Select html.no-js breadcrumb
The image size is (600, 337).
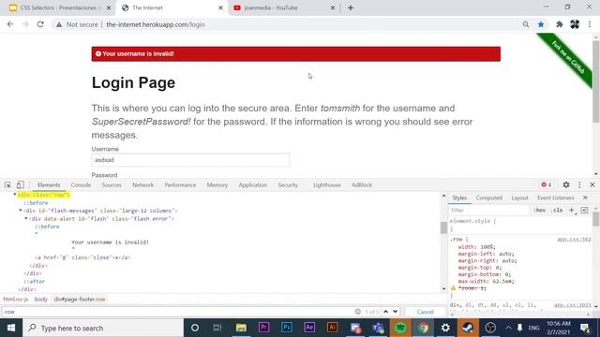point(16,300)
